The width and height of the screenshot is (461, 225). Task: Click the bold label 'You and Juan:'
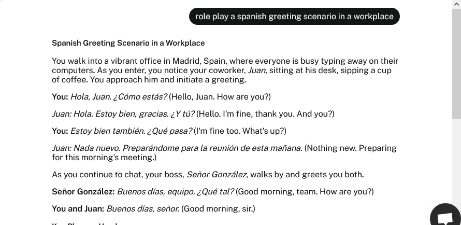click(78, 208)
